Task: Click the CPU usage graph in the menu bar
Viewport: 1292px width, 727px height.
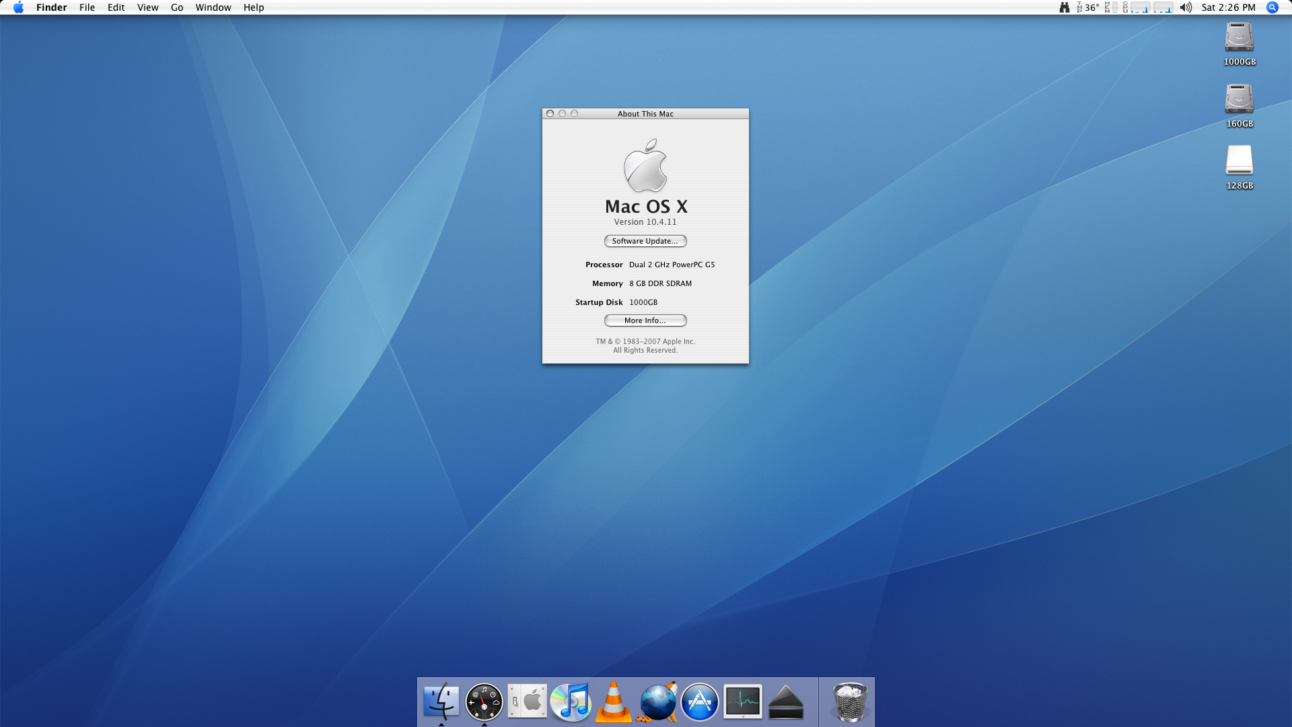Action: [1147, 7]
